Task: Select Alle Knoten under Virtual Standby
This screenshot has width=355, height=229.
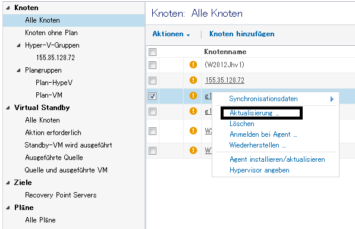Action: pyautogui.click(x=43, y=120)
